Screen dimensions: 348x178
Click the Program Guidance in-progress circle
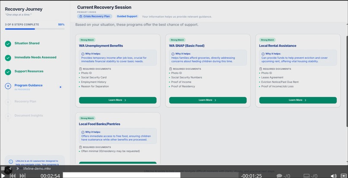click(x=8, y=86)
